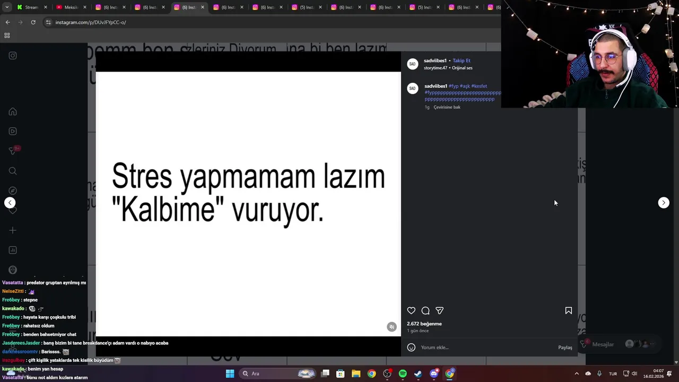
Task: Open the dashboard bar-chart icon
Action: 13,250
